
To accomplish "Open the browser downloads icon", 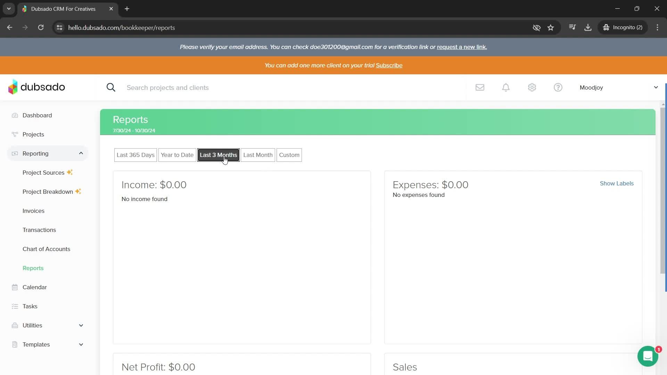I will (x=588, y=27).
